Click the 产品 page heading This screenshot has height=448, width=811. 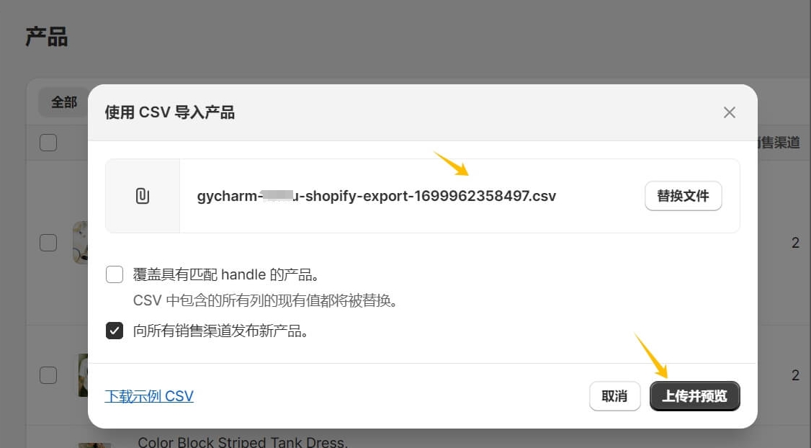(x=47, y=37)
